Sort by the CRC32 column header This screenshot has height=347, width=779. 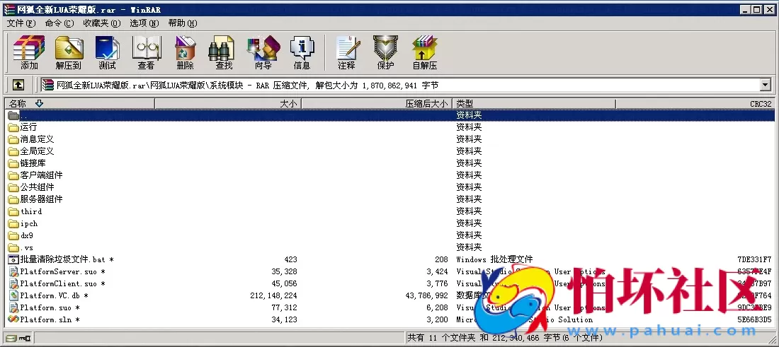click(695, 104)
